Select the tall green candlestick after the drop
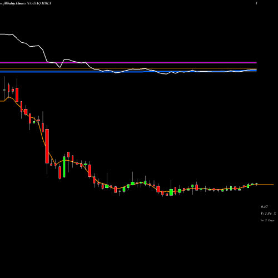Viewport: 278px width, 278px height. 64,167
